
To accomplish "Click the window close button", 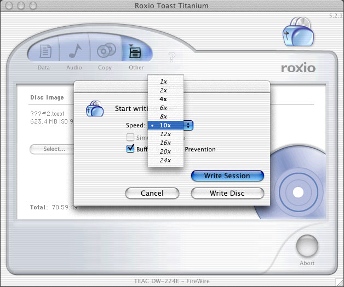I will pos(9,5).
